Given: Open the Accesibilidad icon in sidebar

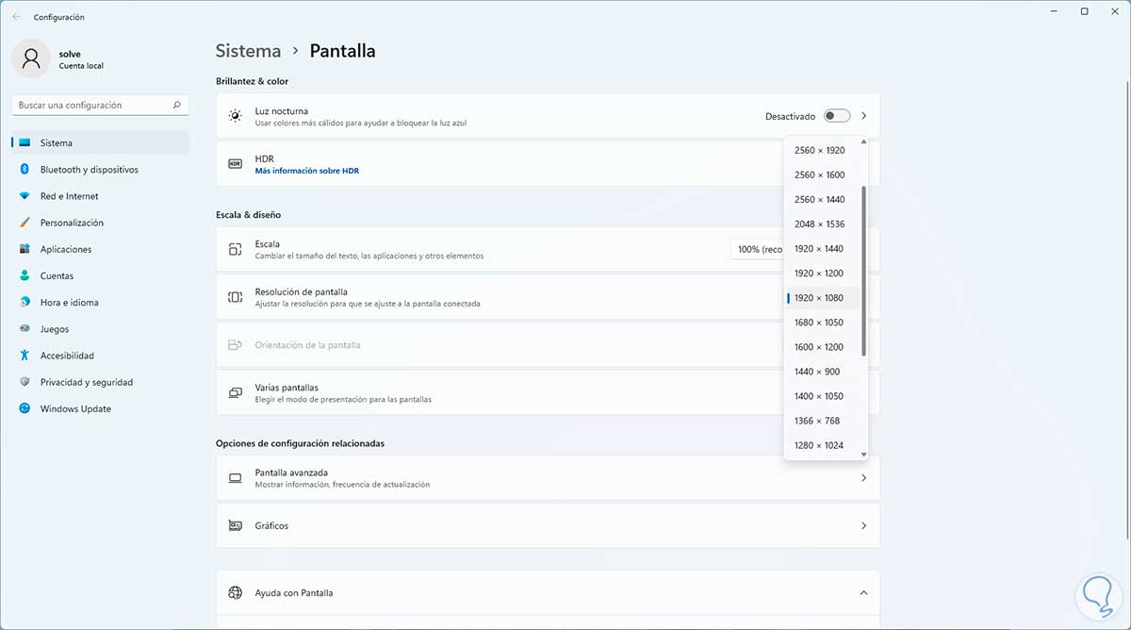Looking at the screenshot, I should click(x=25, y=356).
